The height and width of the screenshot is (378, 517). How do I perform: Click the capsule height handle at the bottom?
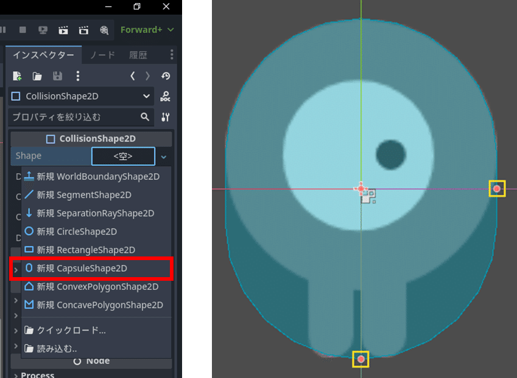pos(360,359)
